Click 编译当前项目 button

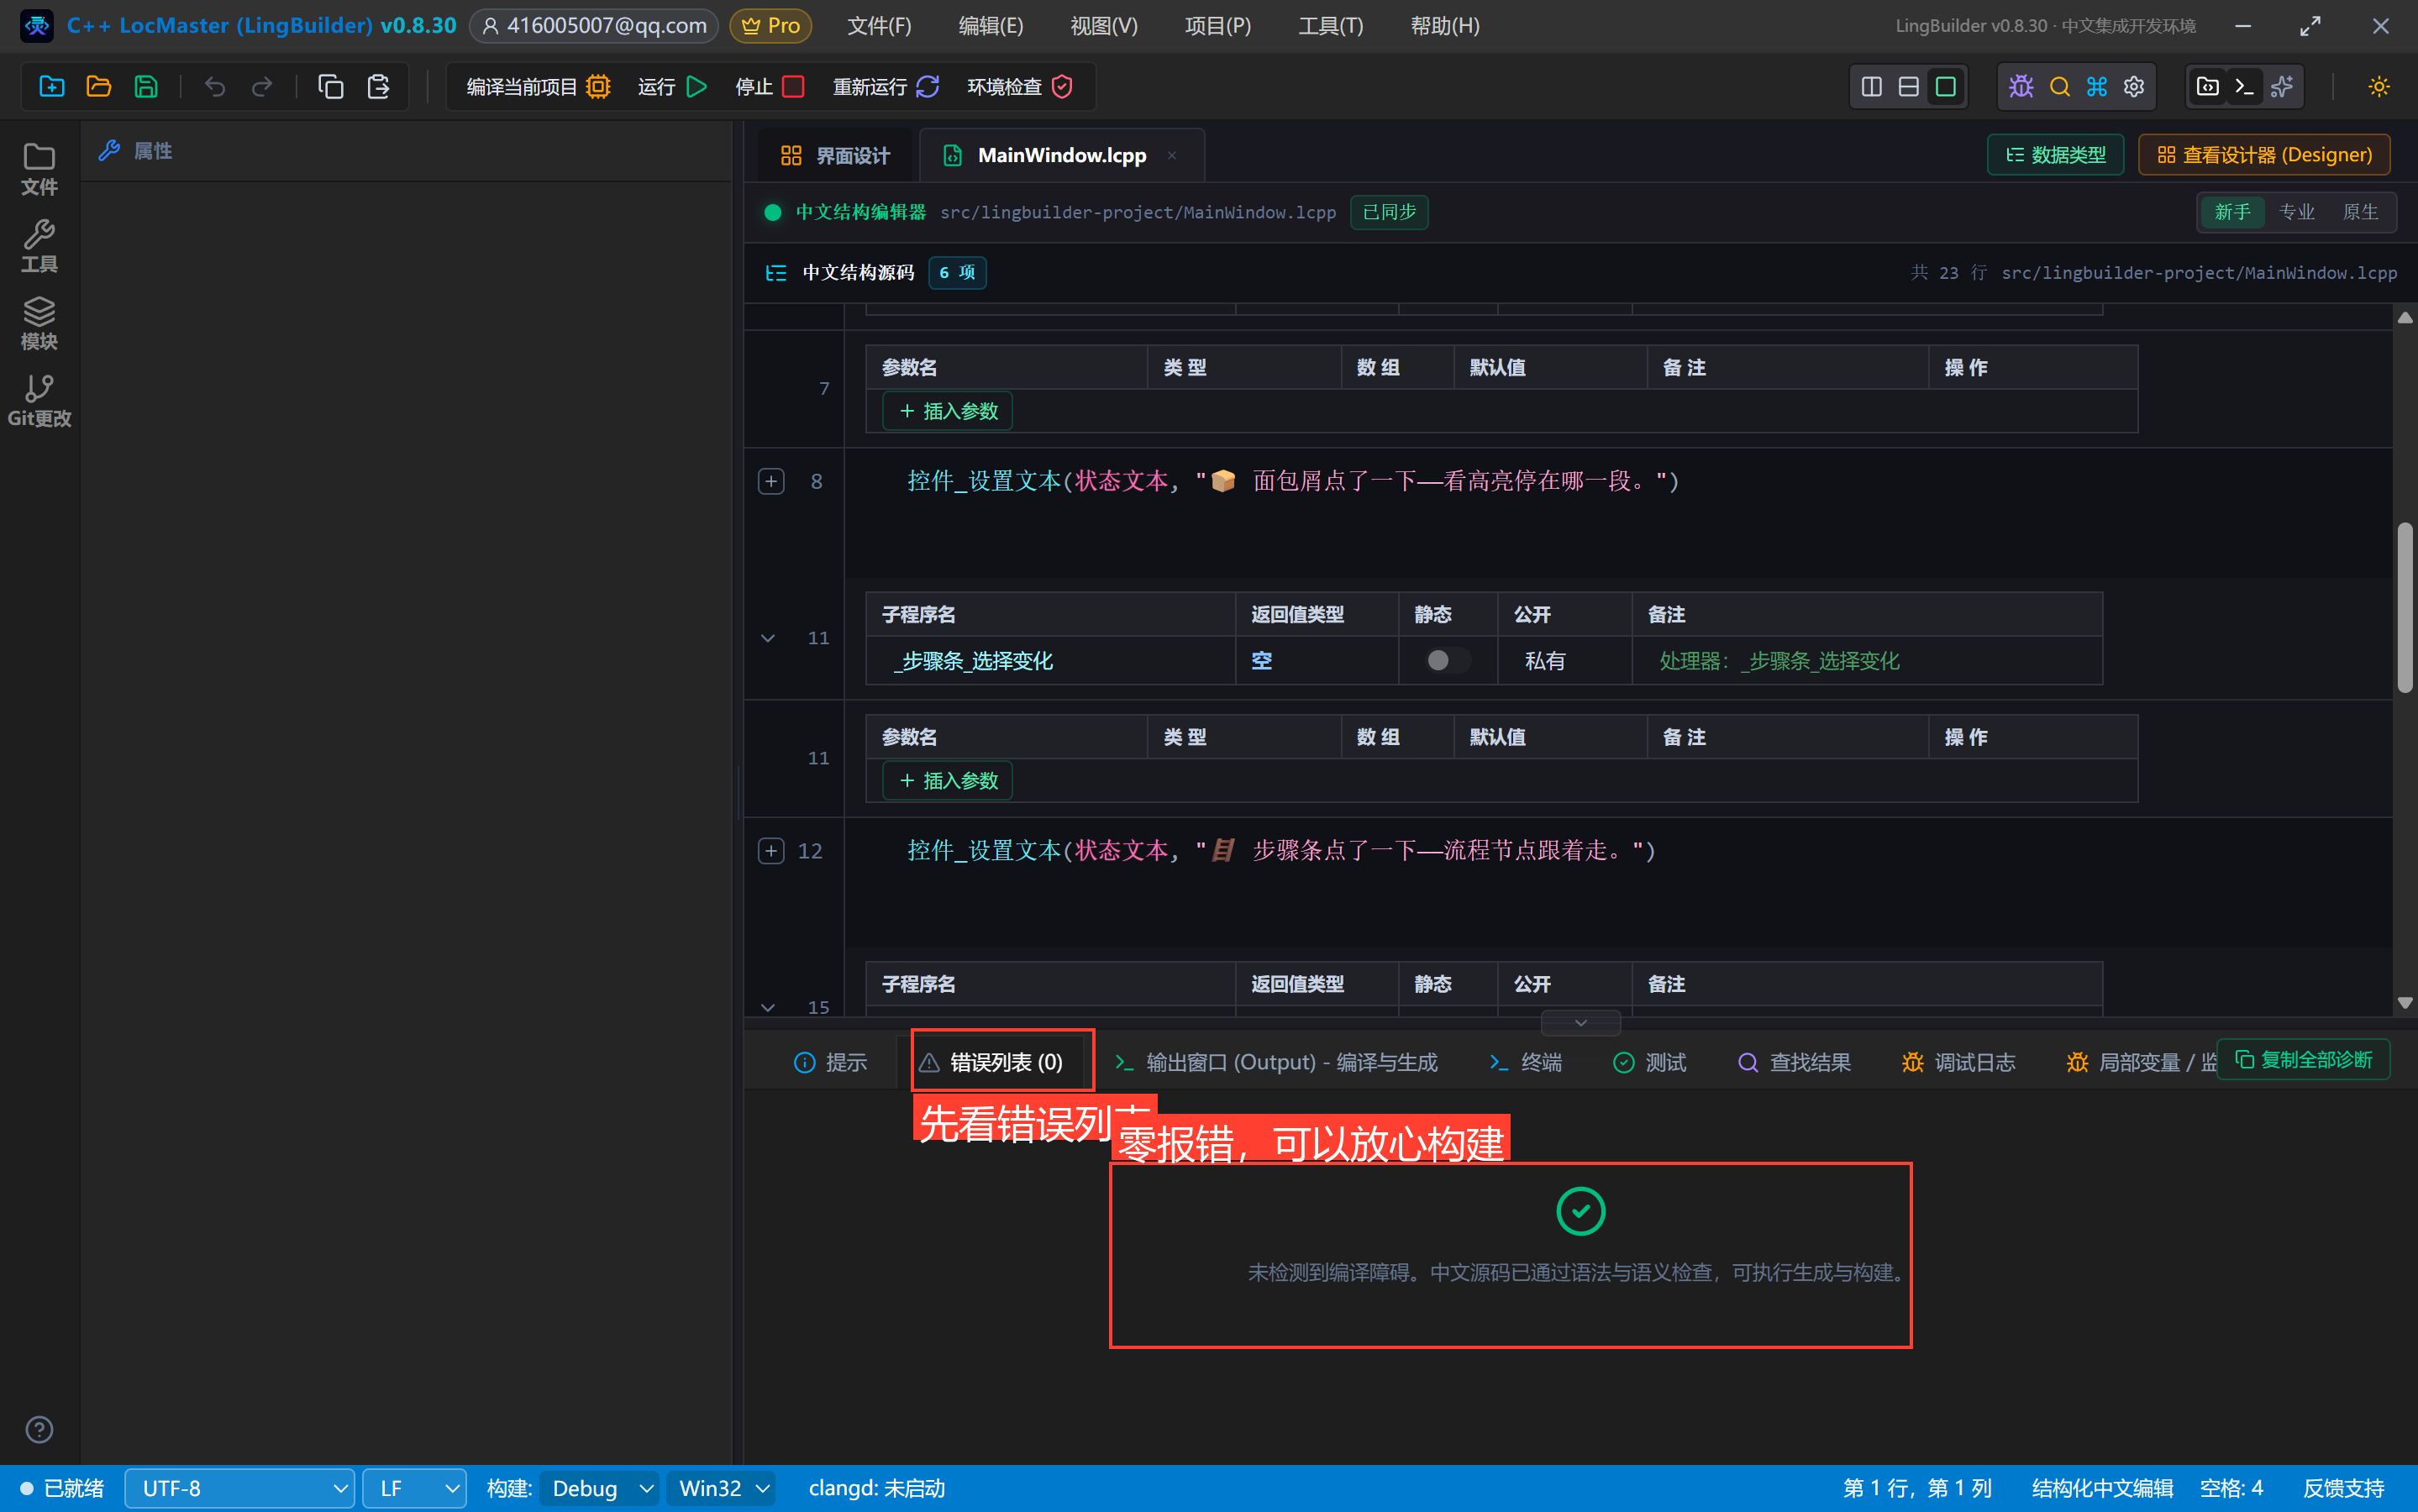click(x=538, y=87)
